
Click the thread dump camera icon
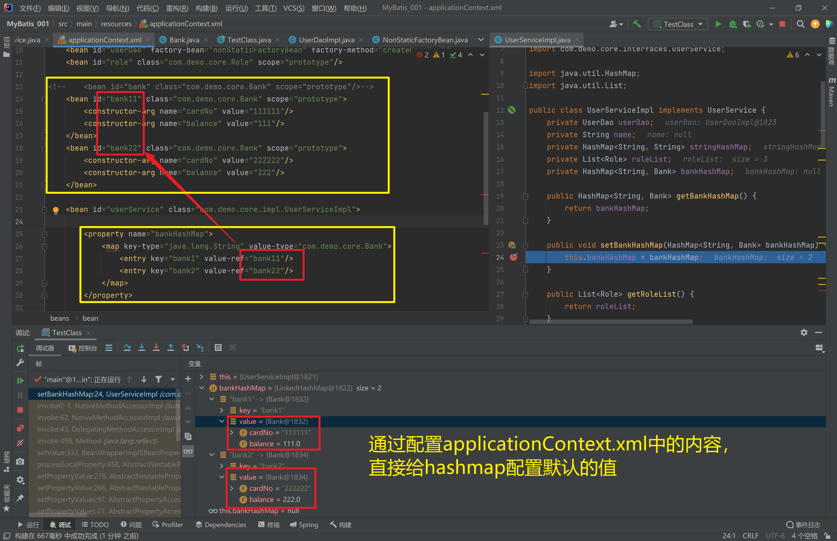click(20, 461)
